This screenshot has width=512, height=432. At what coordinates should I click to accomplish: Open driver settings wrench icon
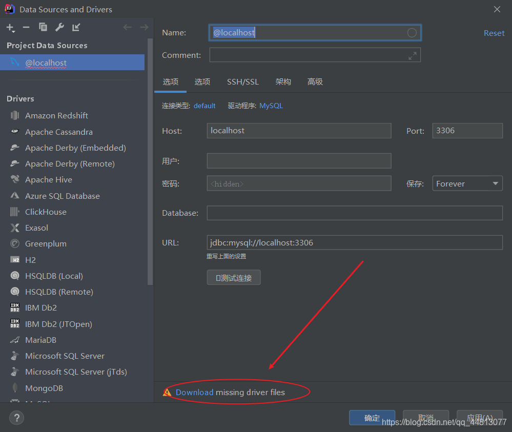59,27
